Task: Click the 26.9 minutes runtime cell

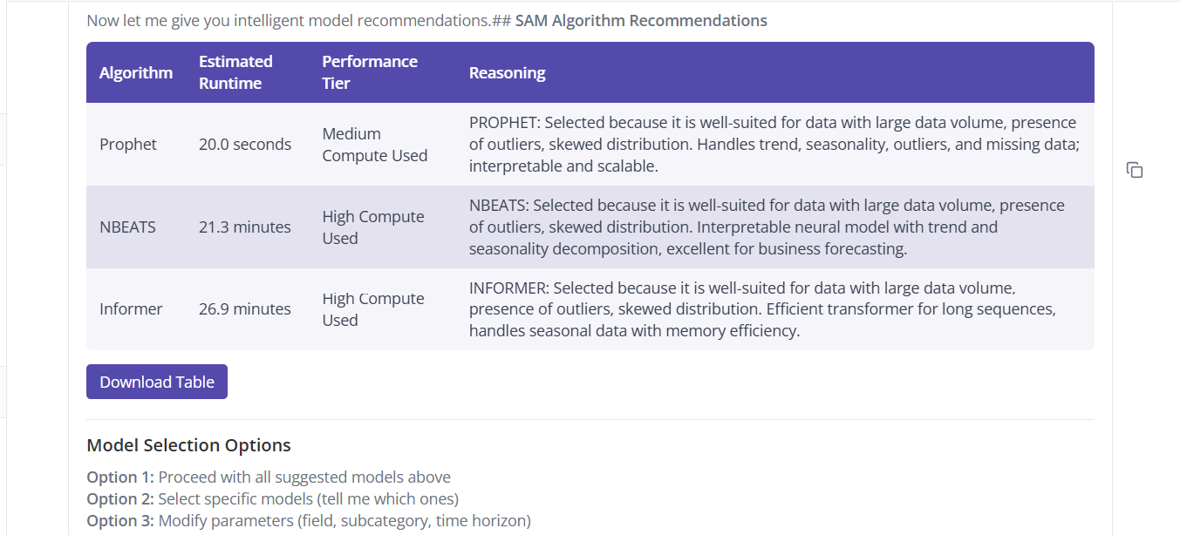Action: click(x=245, y=308)
